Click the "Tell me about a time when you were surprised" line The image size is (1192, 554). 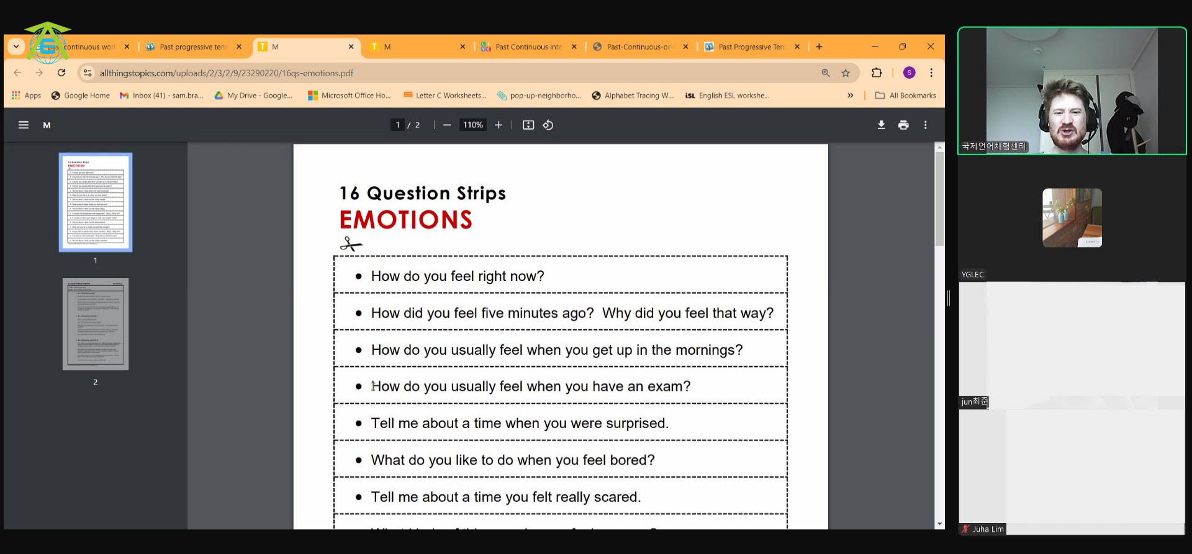(x=520, y=423)
